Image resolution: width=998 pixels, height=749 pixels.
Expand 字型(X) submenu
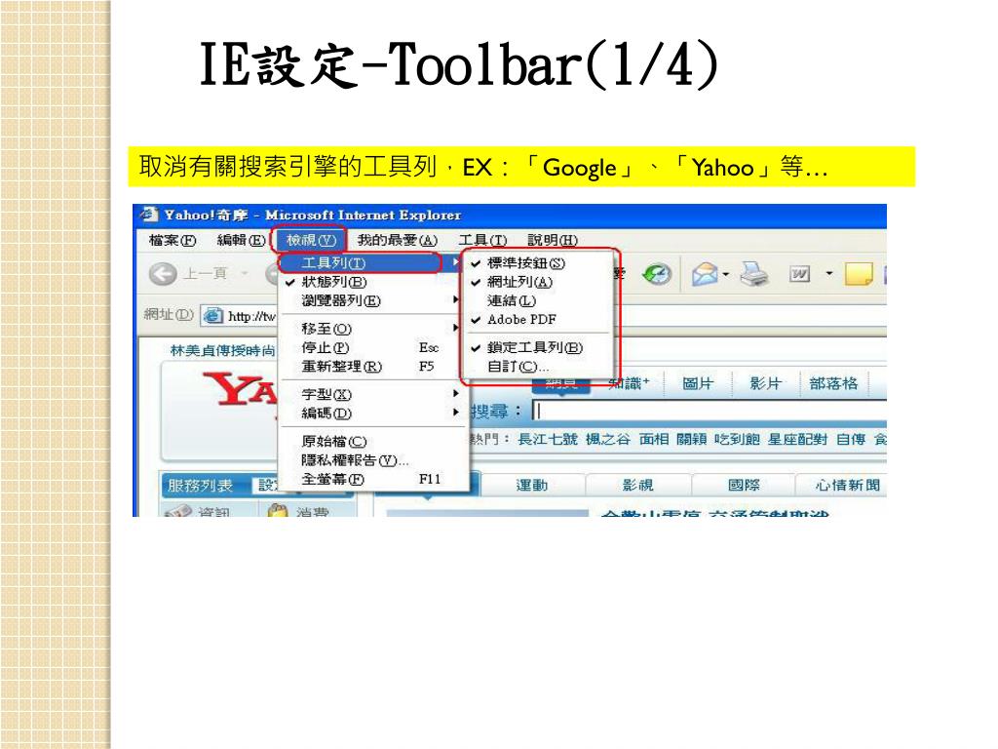click(x=373, y=394)
